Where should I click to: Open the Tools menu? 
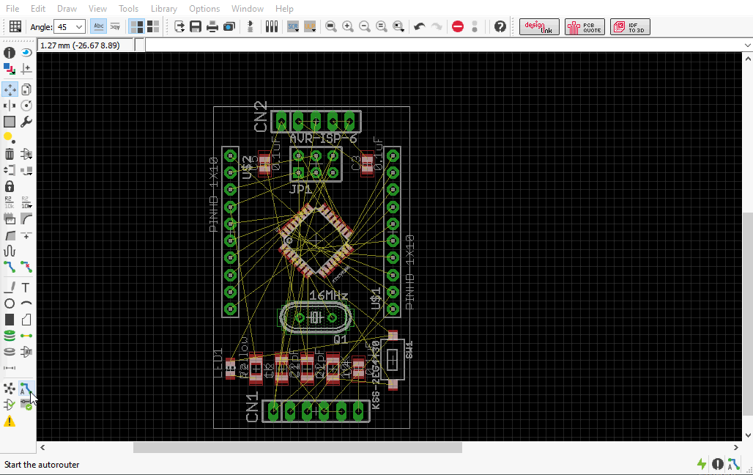128,8
